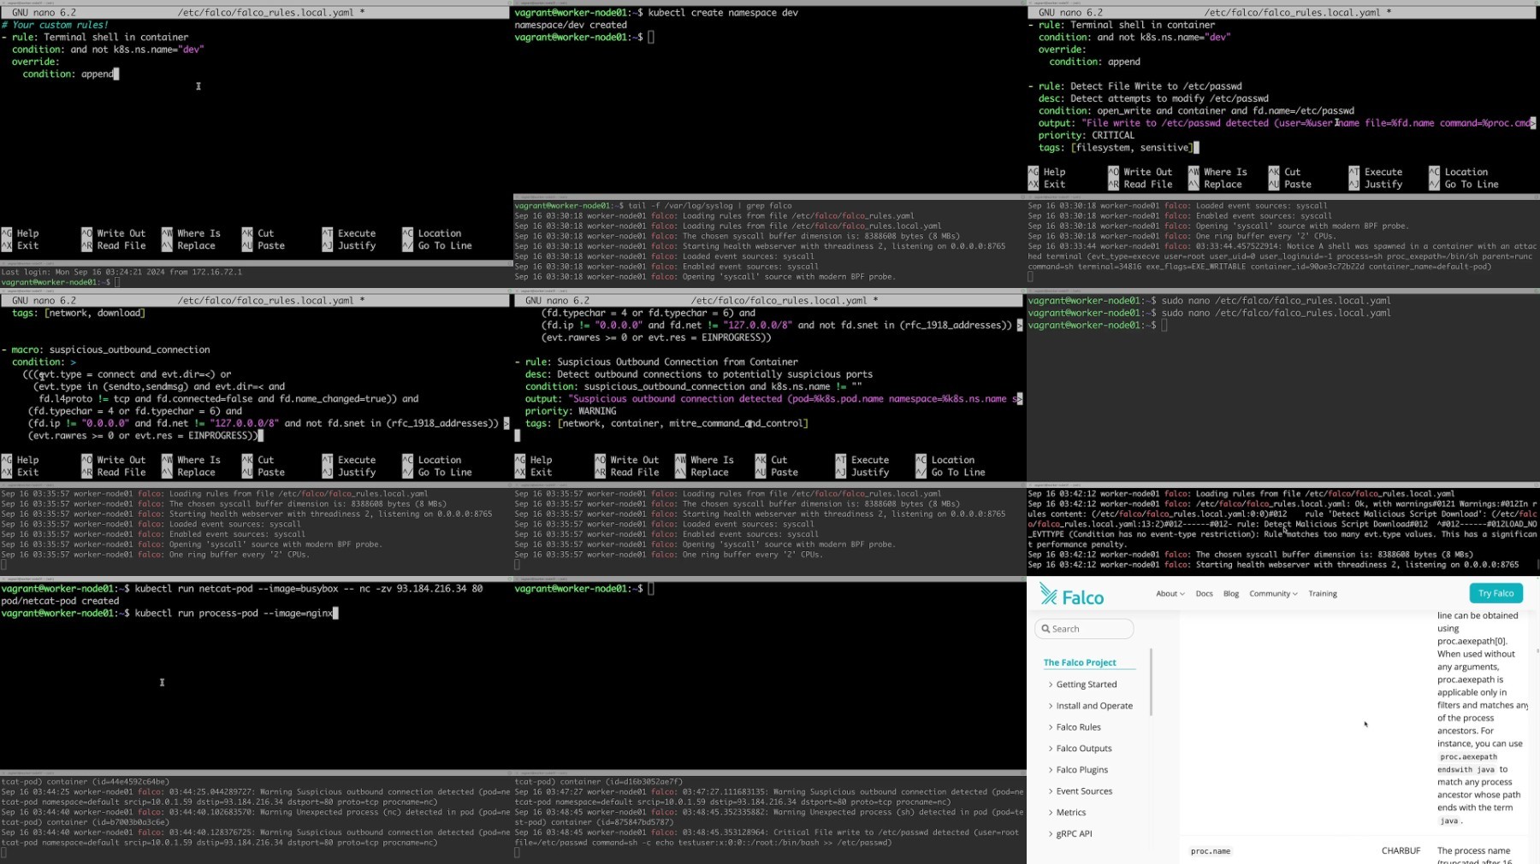Focus the terminal running kubectl run process-pod
Image resolution: width=1540 pixels, height=864 pixels.
[x=255, y=675]
